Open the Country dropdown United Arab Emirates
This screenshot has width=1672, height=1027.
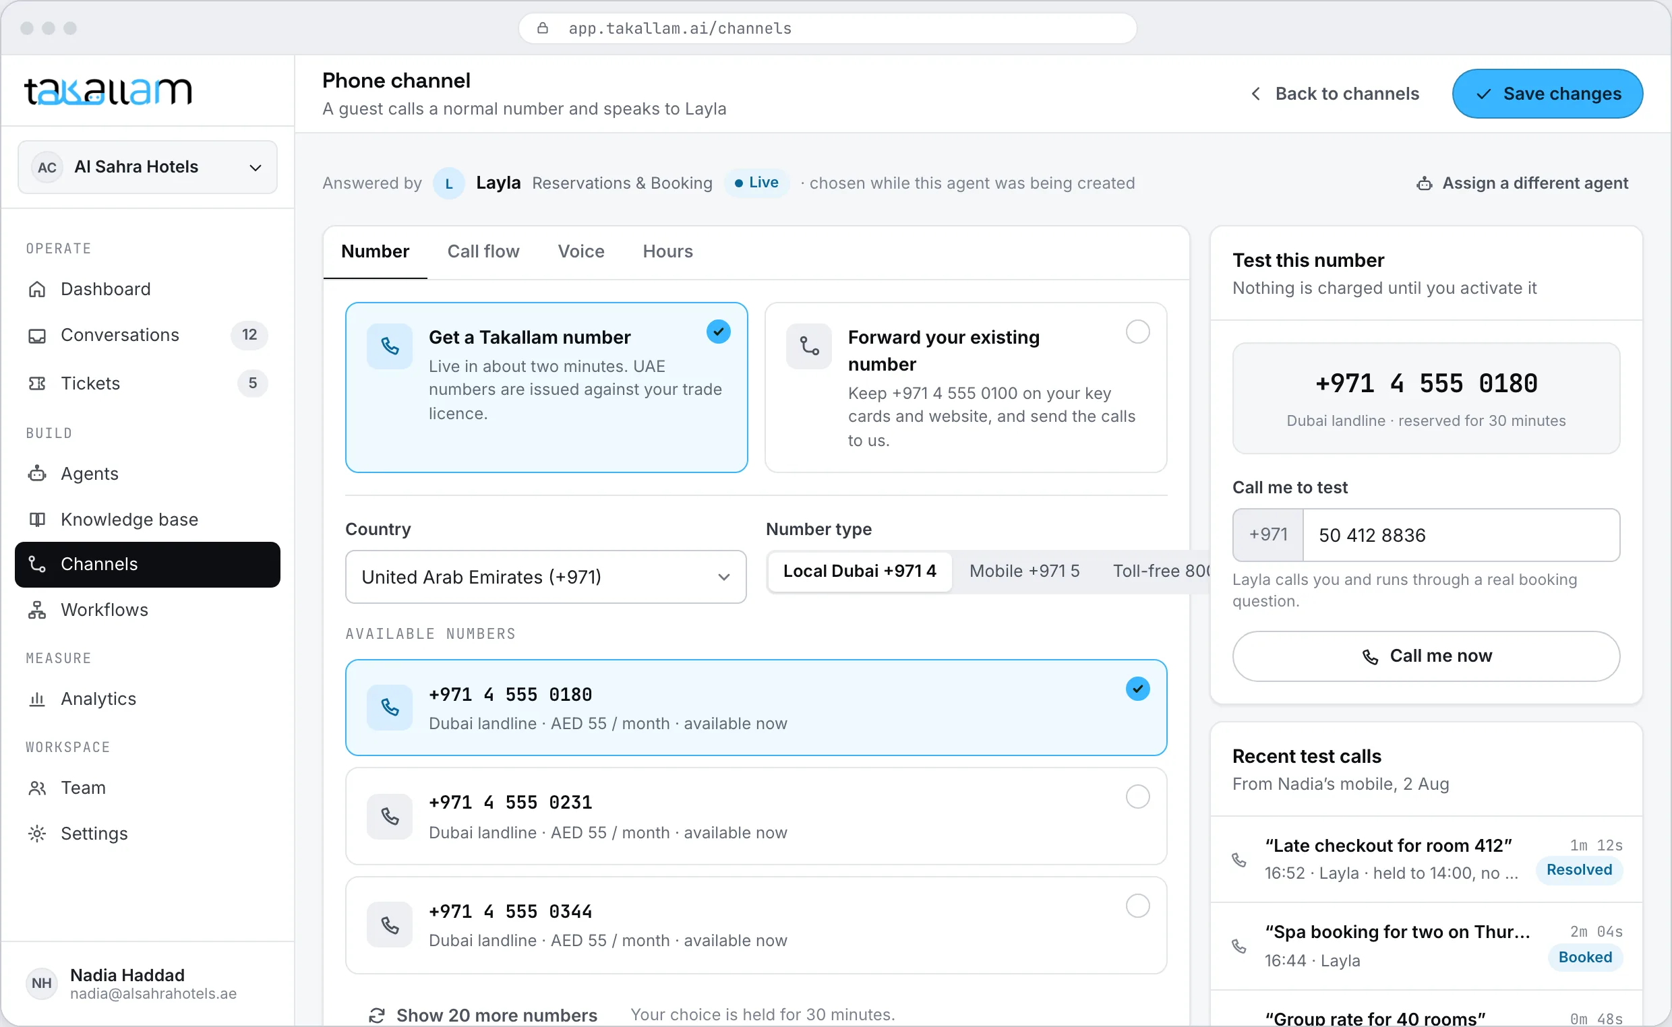click(x=545, y=578)
